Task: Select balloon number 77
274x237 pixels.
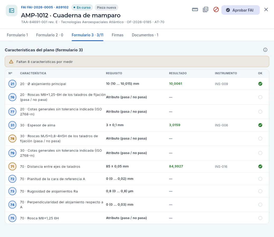Action: pyautogui.click(x=12, y=112)
